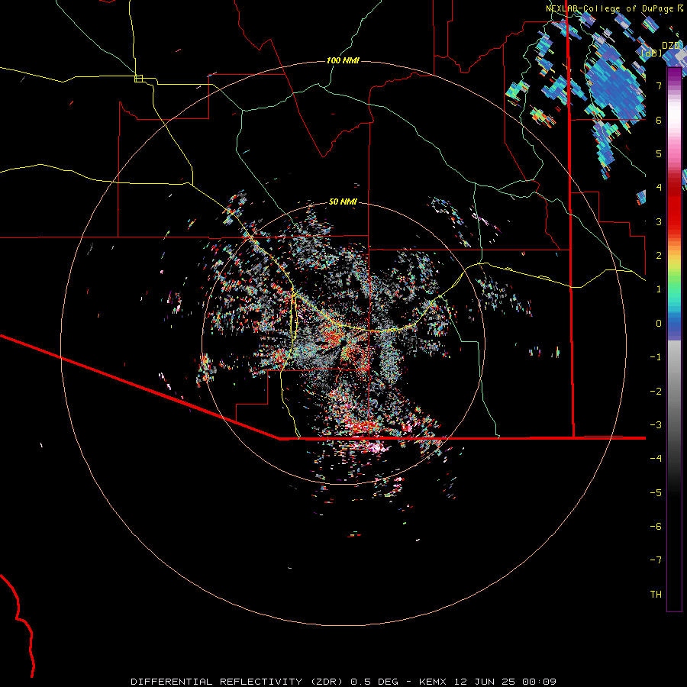Click the 2 value on the color scale
687x687 pixels.
coord(659,256)
